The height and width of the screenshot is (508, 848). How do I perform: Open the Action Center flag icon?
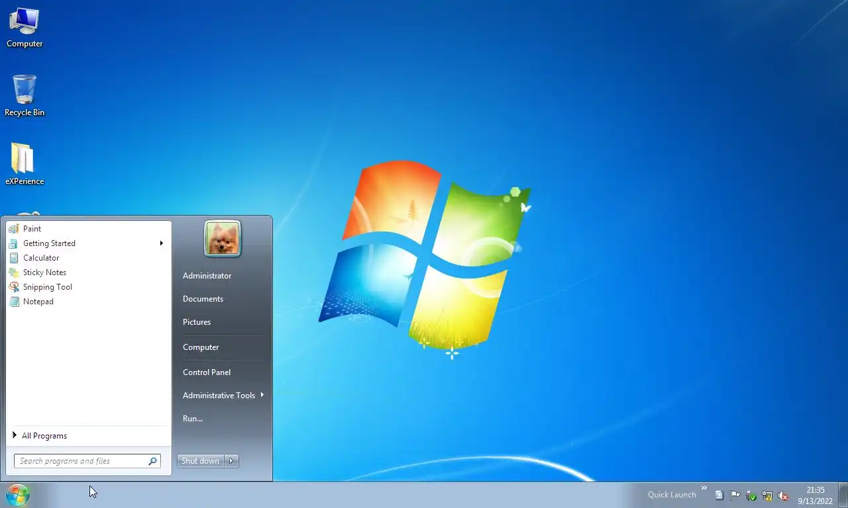point(735,495)
